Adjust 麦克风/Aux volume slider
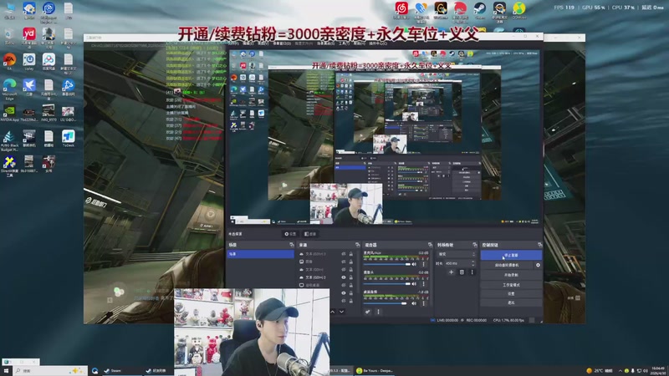The height and width of the screenshot is (376, 669). pos(386,264)
